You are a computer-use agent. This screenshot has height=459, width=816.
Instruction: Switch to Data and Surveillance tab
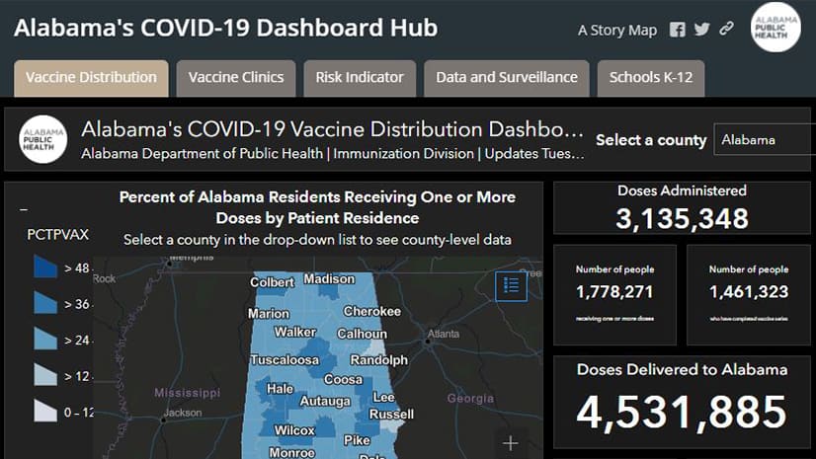[x=507, y=78]
